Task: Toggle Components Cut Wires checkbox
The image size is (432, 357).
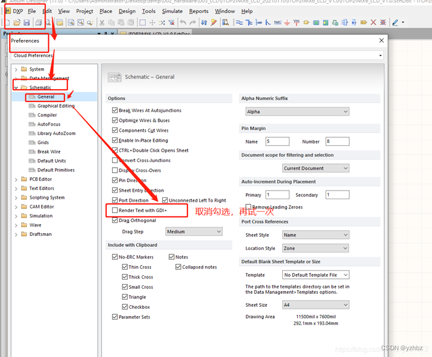Action: 115,130
